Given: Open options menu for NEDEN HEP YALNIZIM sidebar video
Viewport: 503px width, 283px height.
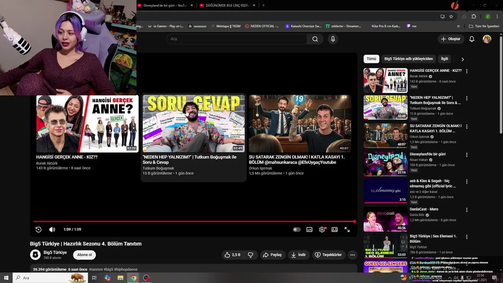Looking at the screenshot, I should [x=467, y=98].
